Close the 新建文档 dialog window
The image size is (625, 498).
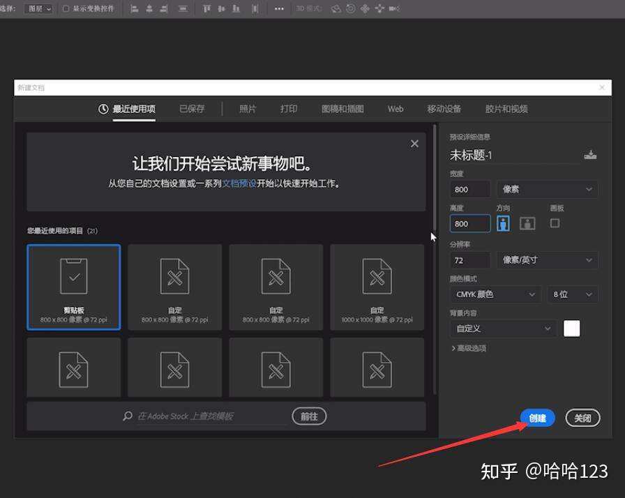click(x=602, y=87)
